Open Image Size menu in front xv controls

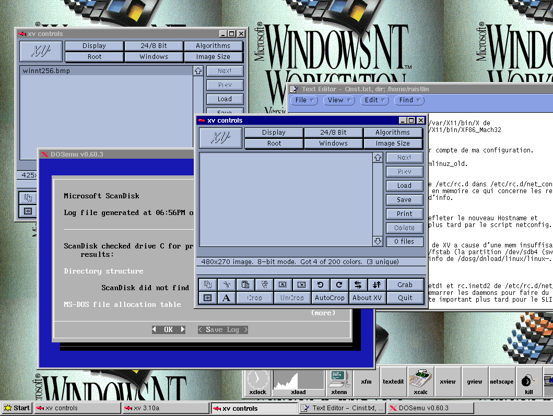[x=393, y=144]
